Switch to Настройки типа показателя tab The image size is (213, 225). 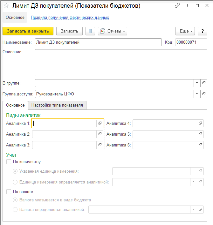[x=57, y=105]
